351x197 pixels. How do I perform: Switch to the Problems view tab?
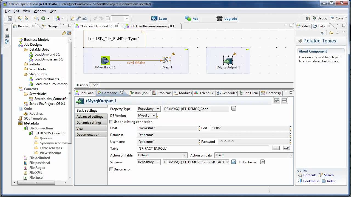pyautogui.click(x=162, y=93)
